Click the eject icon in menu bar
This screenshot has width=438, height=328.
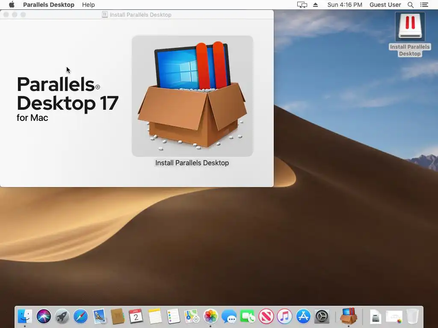coord(315,5)
